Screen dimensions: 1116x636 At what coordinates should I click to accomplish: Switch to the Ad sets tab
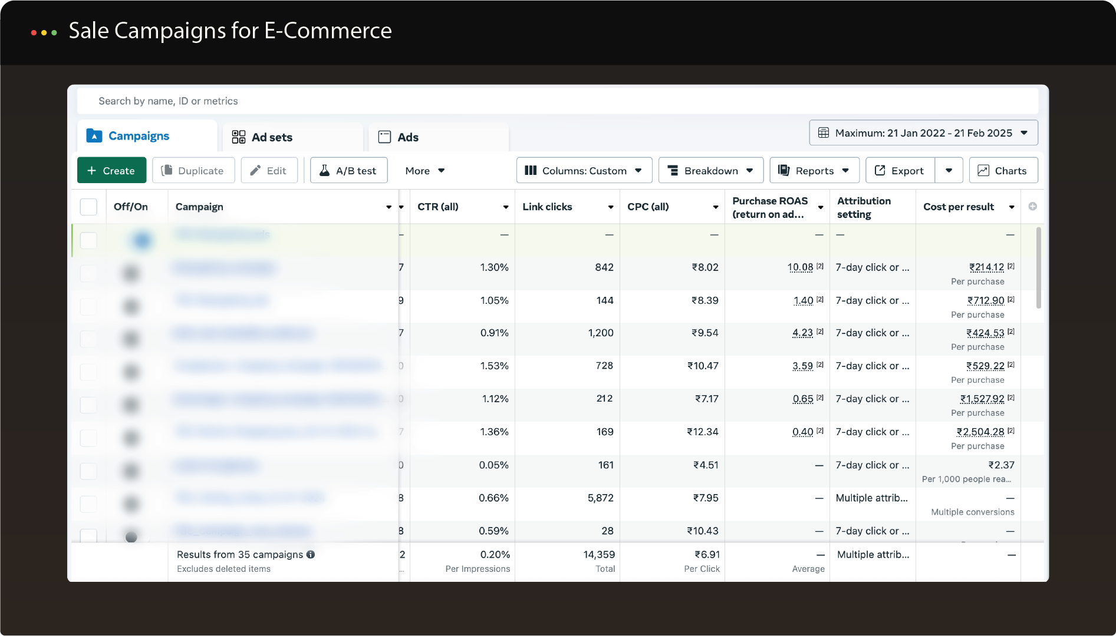pos(293,137)
